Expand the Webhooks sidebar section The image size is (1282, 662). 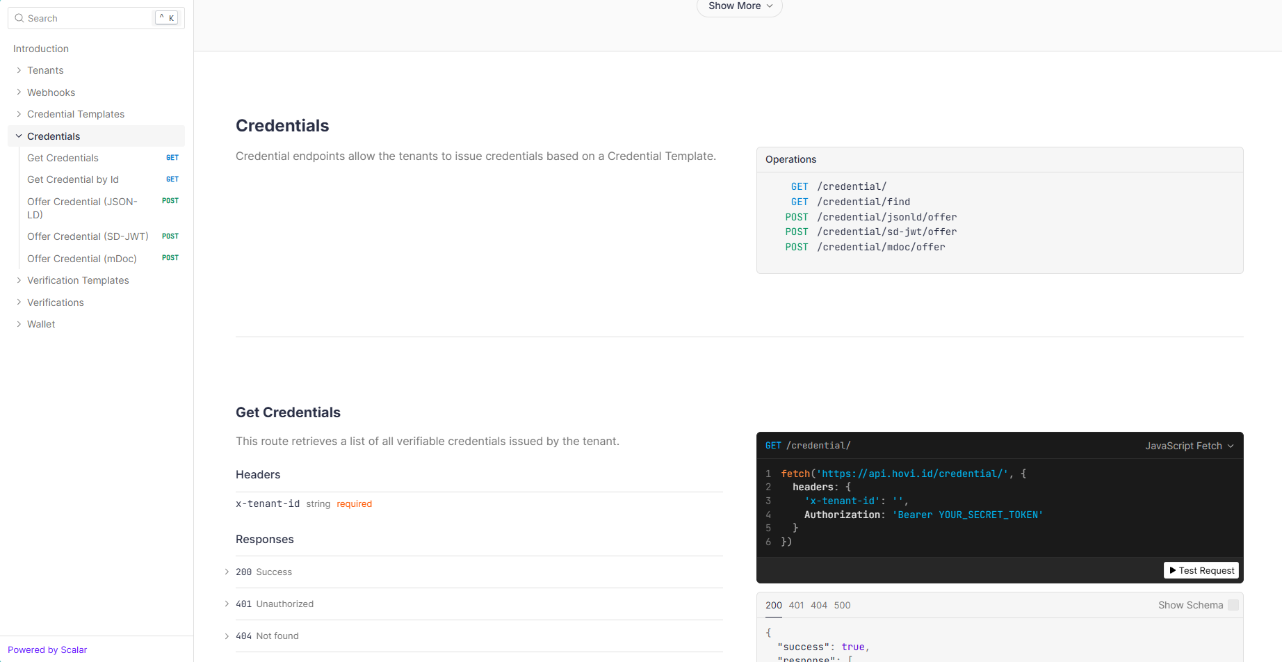pos(51,92)
